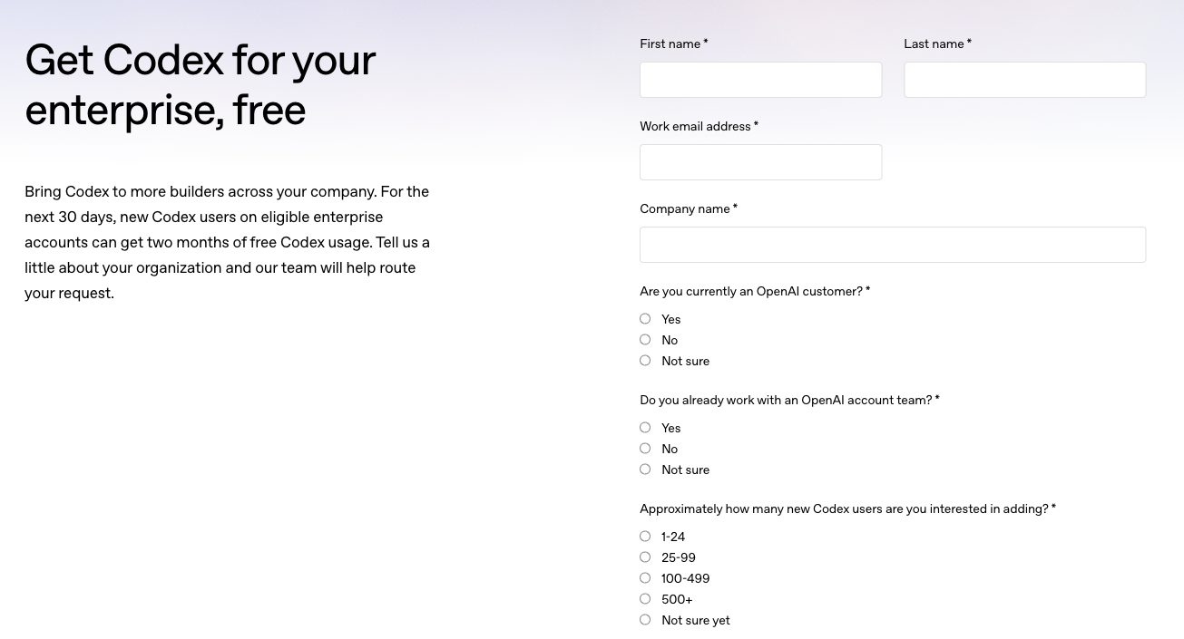The image size is (1184, 639).
Task: Select No for OpenAI account team question
Action: tap(645, 449)
